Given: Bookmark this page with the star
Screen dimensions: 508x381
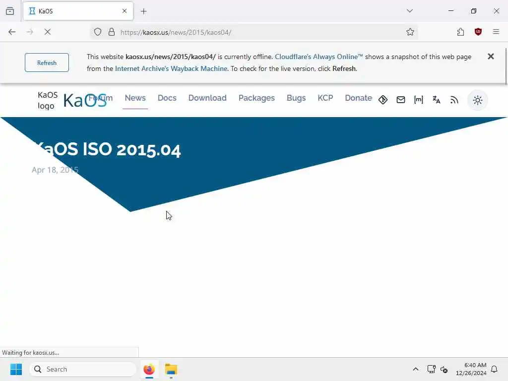Looking at the screenshot, I should click(x=410, y=32).
